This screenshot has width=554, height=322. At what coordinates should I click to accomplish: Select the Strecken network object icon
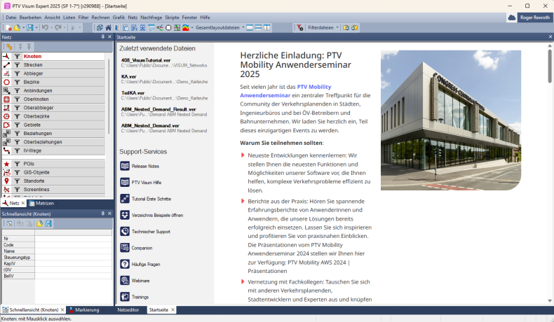click(x=6, y=64)
